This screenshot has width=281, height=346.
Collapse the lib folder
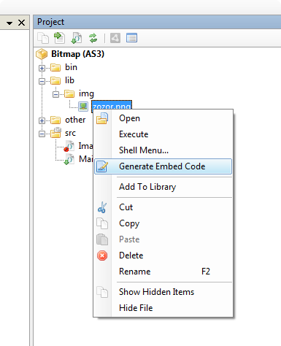click(42, 81)
